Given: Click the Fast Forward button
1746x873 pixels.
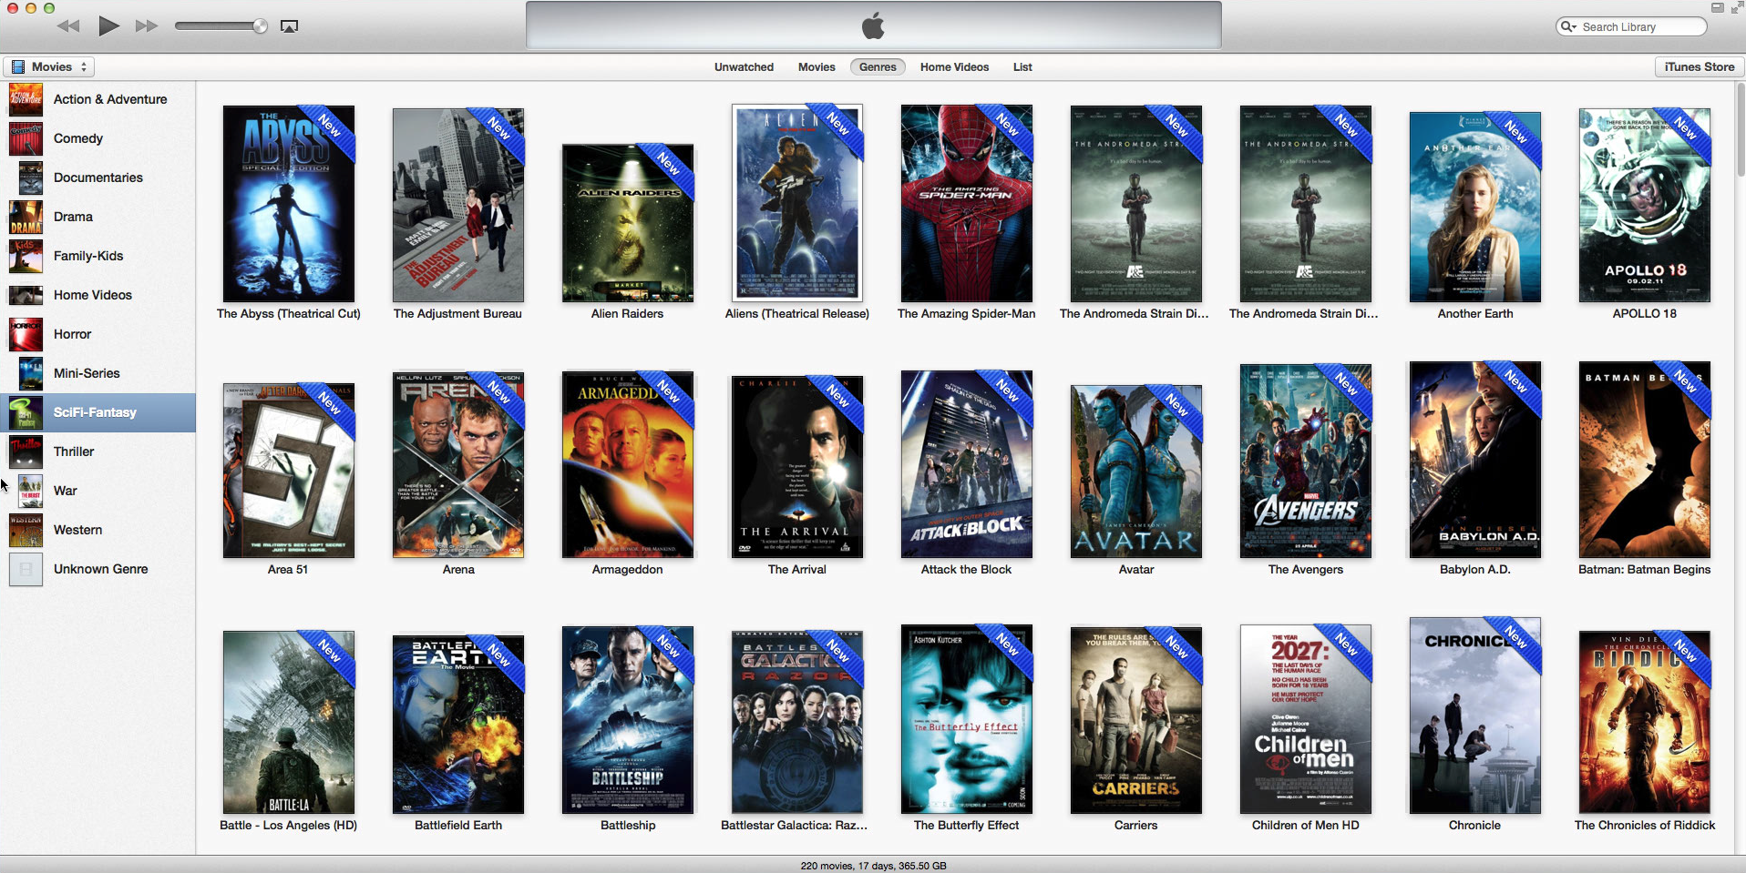Looking at the screenshot, I should (147, 26).
